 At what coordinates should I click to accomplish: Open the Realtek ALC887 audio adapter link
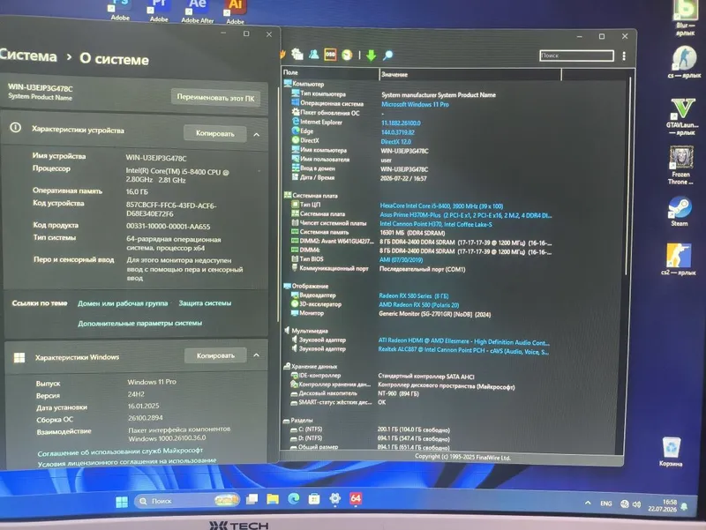tap(462, 350)
